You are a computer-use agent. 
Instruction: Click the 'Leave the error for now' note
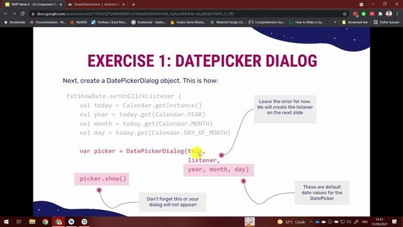(x=285, y=109)
